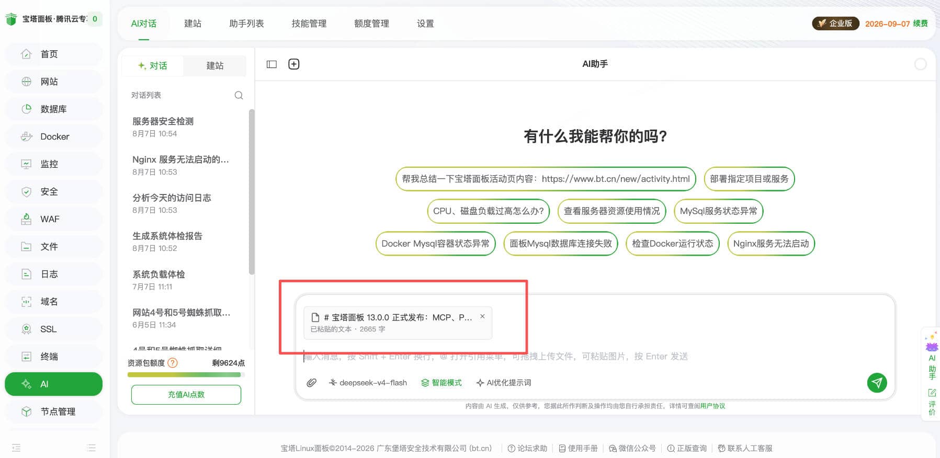
Task: Click the 续费 renew link
Action: [x=921, y=24]
